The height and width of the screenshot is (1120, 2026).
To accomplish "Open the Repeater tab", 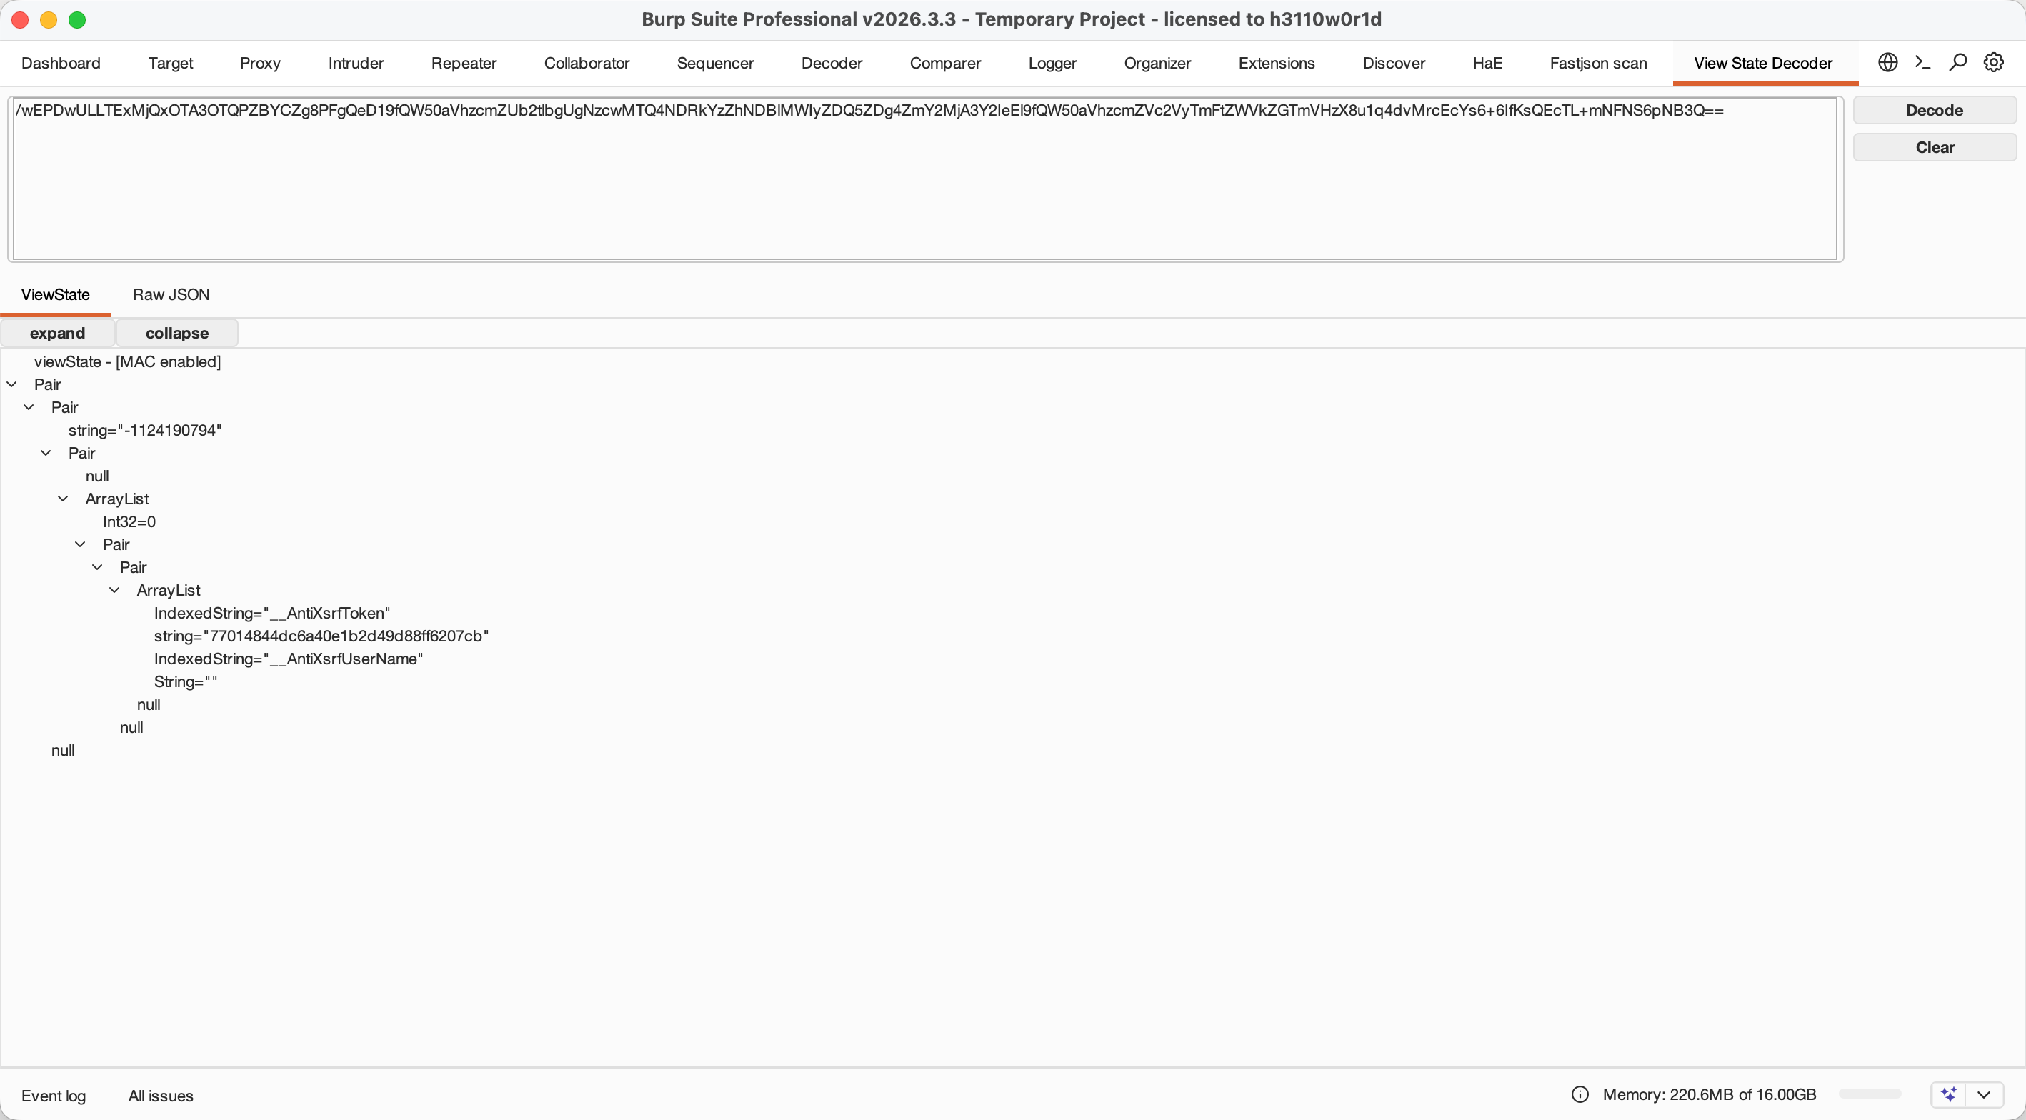I will click(464, 63).
